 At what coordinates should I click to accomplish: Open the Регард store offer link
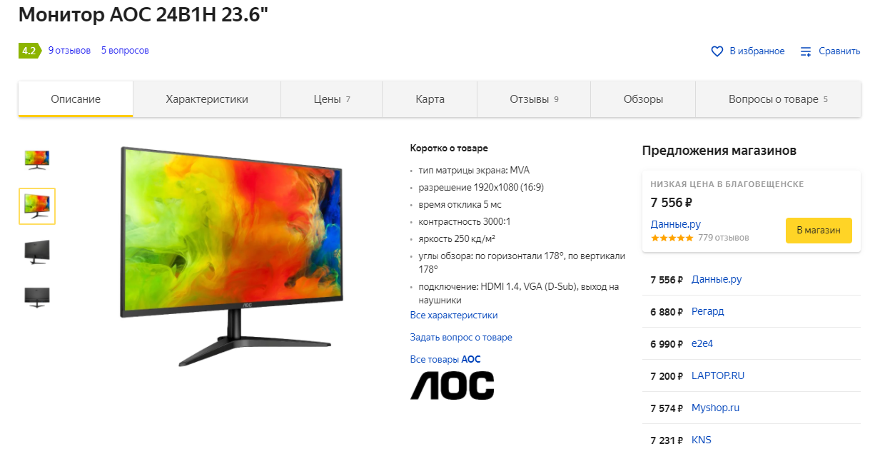click(x=708, y=311)
